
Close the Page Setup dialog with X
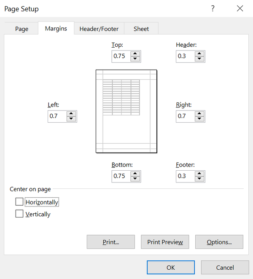coord(240,8)
